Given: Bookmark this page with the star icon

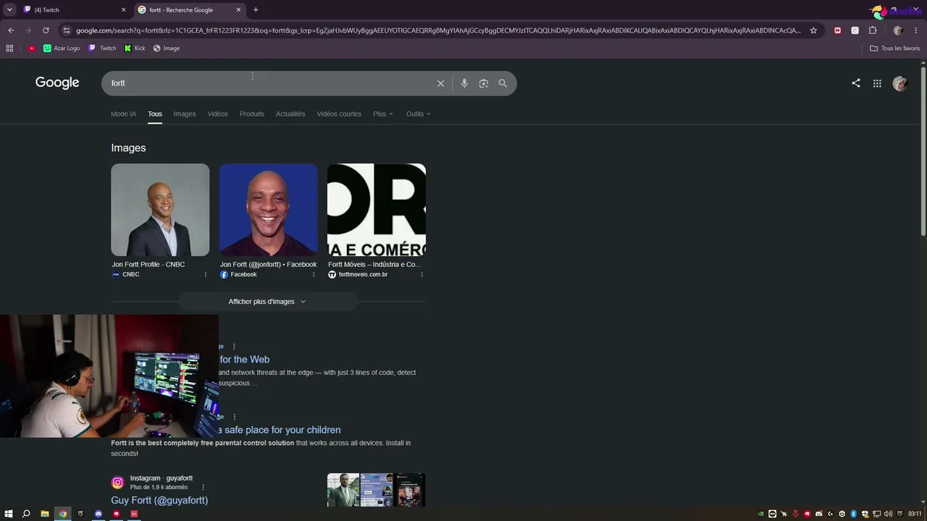Looking at the screenshot, I should click(813, 30).
